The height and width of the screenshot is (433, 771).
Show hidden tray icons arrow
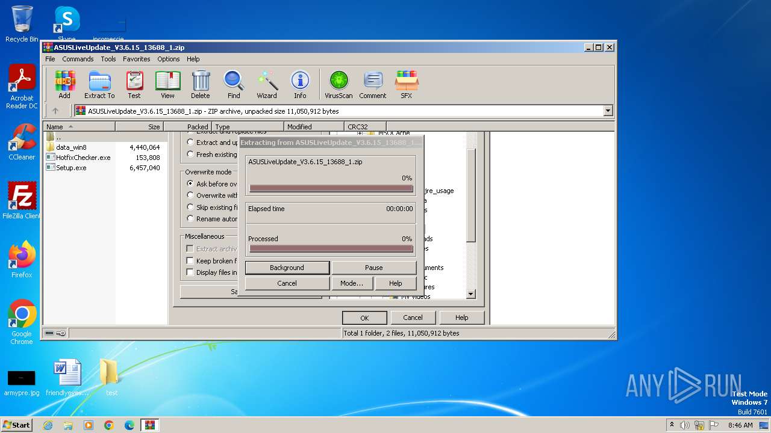pyautogui.click(x=672, y=425)
